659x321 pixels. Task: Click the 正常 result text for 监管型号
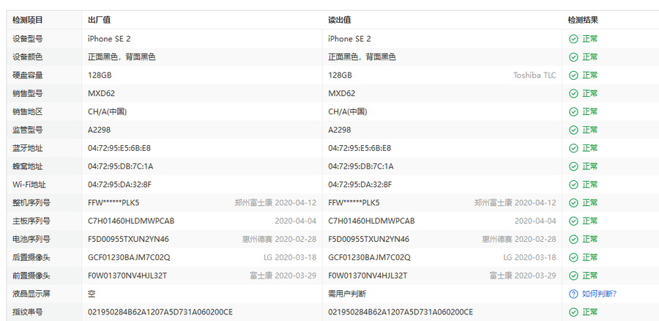point(589,130)
